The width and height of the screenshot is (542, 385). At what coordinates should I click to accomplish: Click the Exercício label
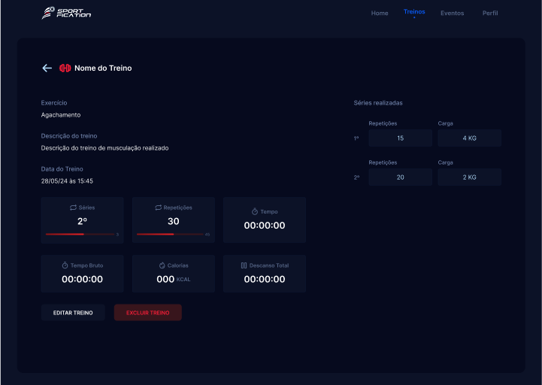[x=54, y=103]
